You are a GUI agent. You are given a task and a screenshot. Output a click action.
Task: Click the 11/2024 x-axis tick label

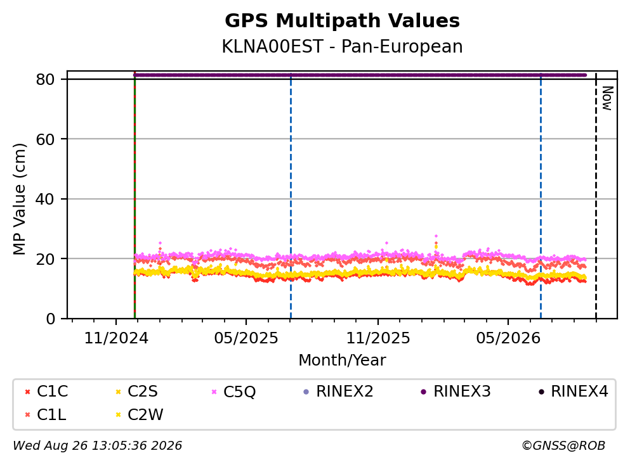pyautogui.click(x=116, y=338)
